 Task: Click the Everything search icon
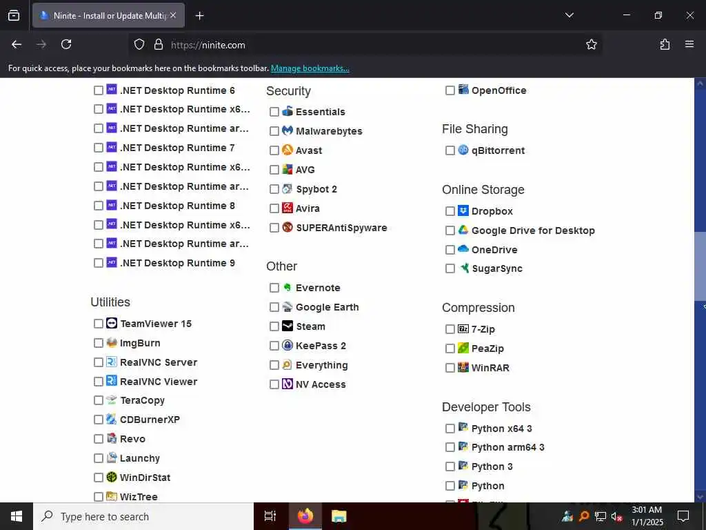pos(288,364)
